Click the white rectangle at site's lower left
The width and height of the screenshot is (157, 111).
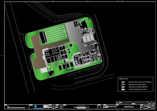tap(43, 70)
